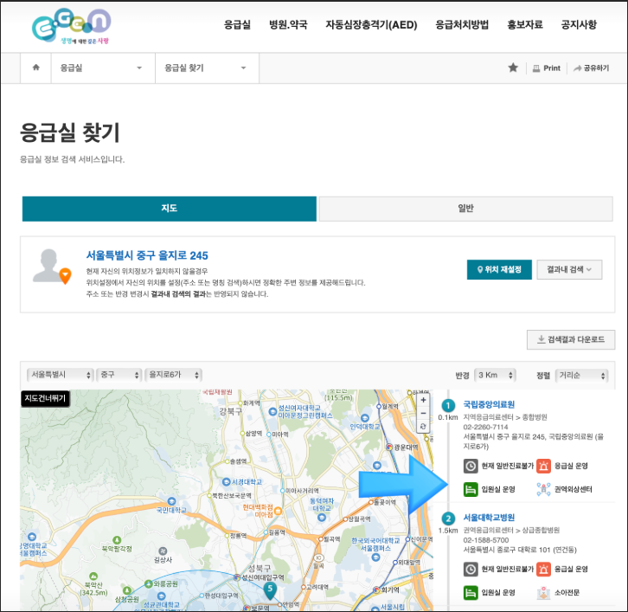
Task: Click 응급실 운영 icon for 국립중앙의료원
Action: (x=544, y=467)
